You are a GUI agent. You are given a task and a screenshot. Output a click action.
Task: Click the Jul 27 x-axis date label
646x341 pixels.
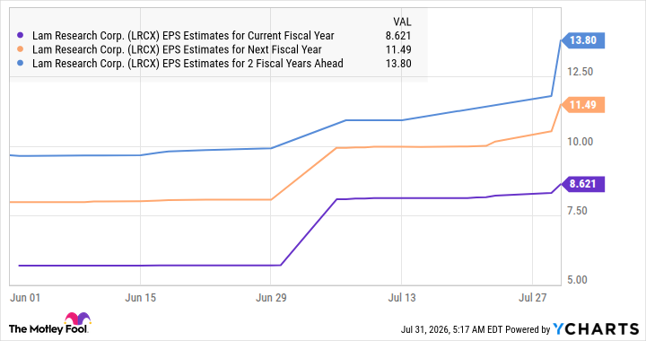[x=532, y=298]
